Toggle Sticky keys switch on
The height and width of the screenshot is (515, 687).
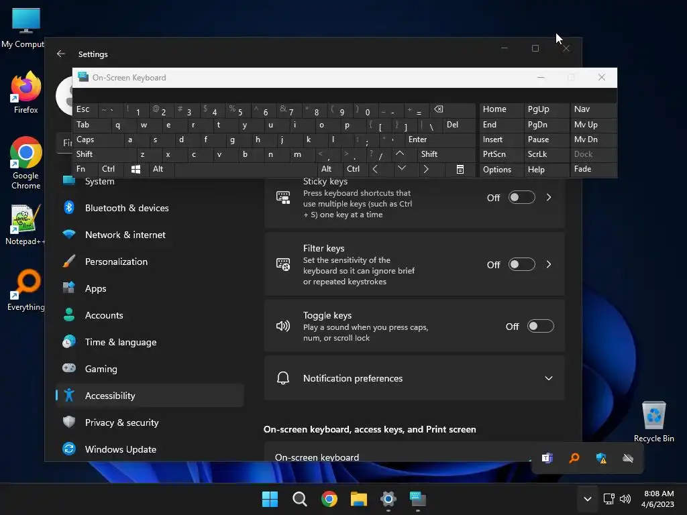(521, 198)
